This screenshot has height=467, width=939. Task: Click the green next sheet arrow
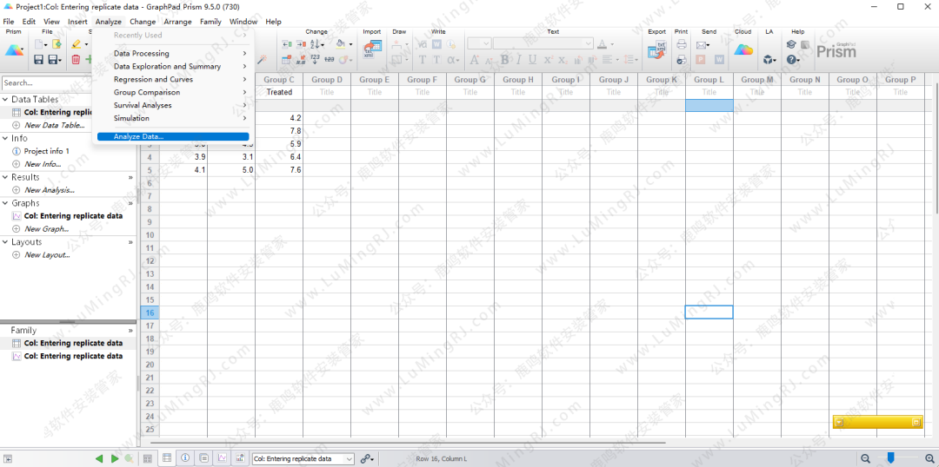114,458
